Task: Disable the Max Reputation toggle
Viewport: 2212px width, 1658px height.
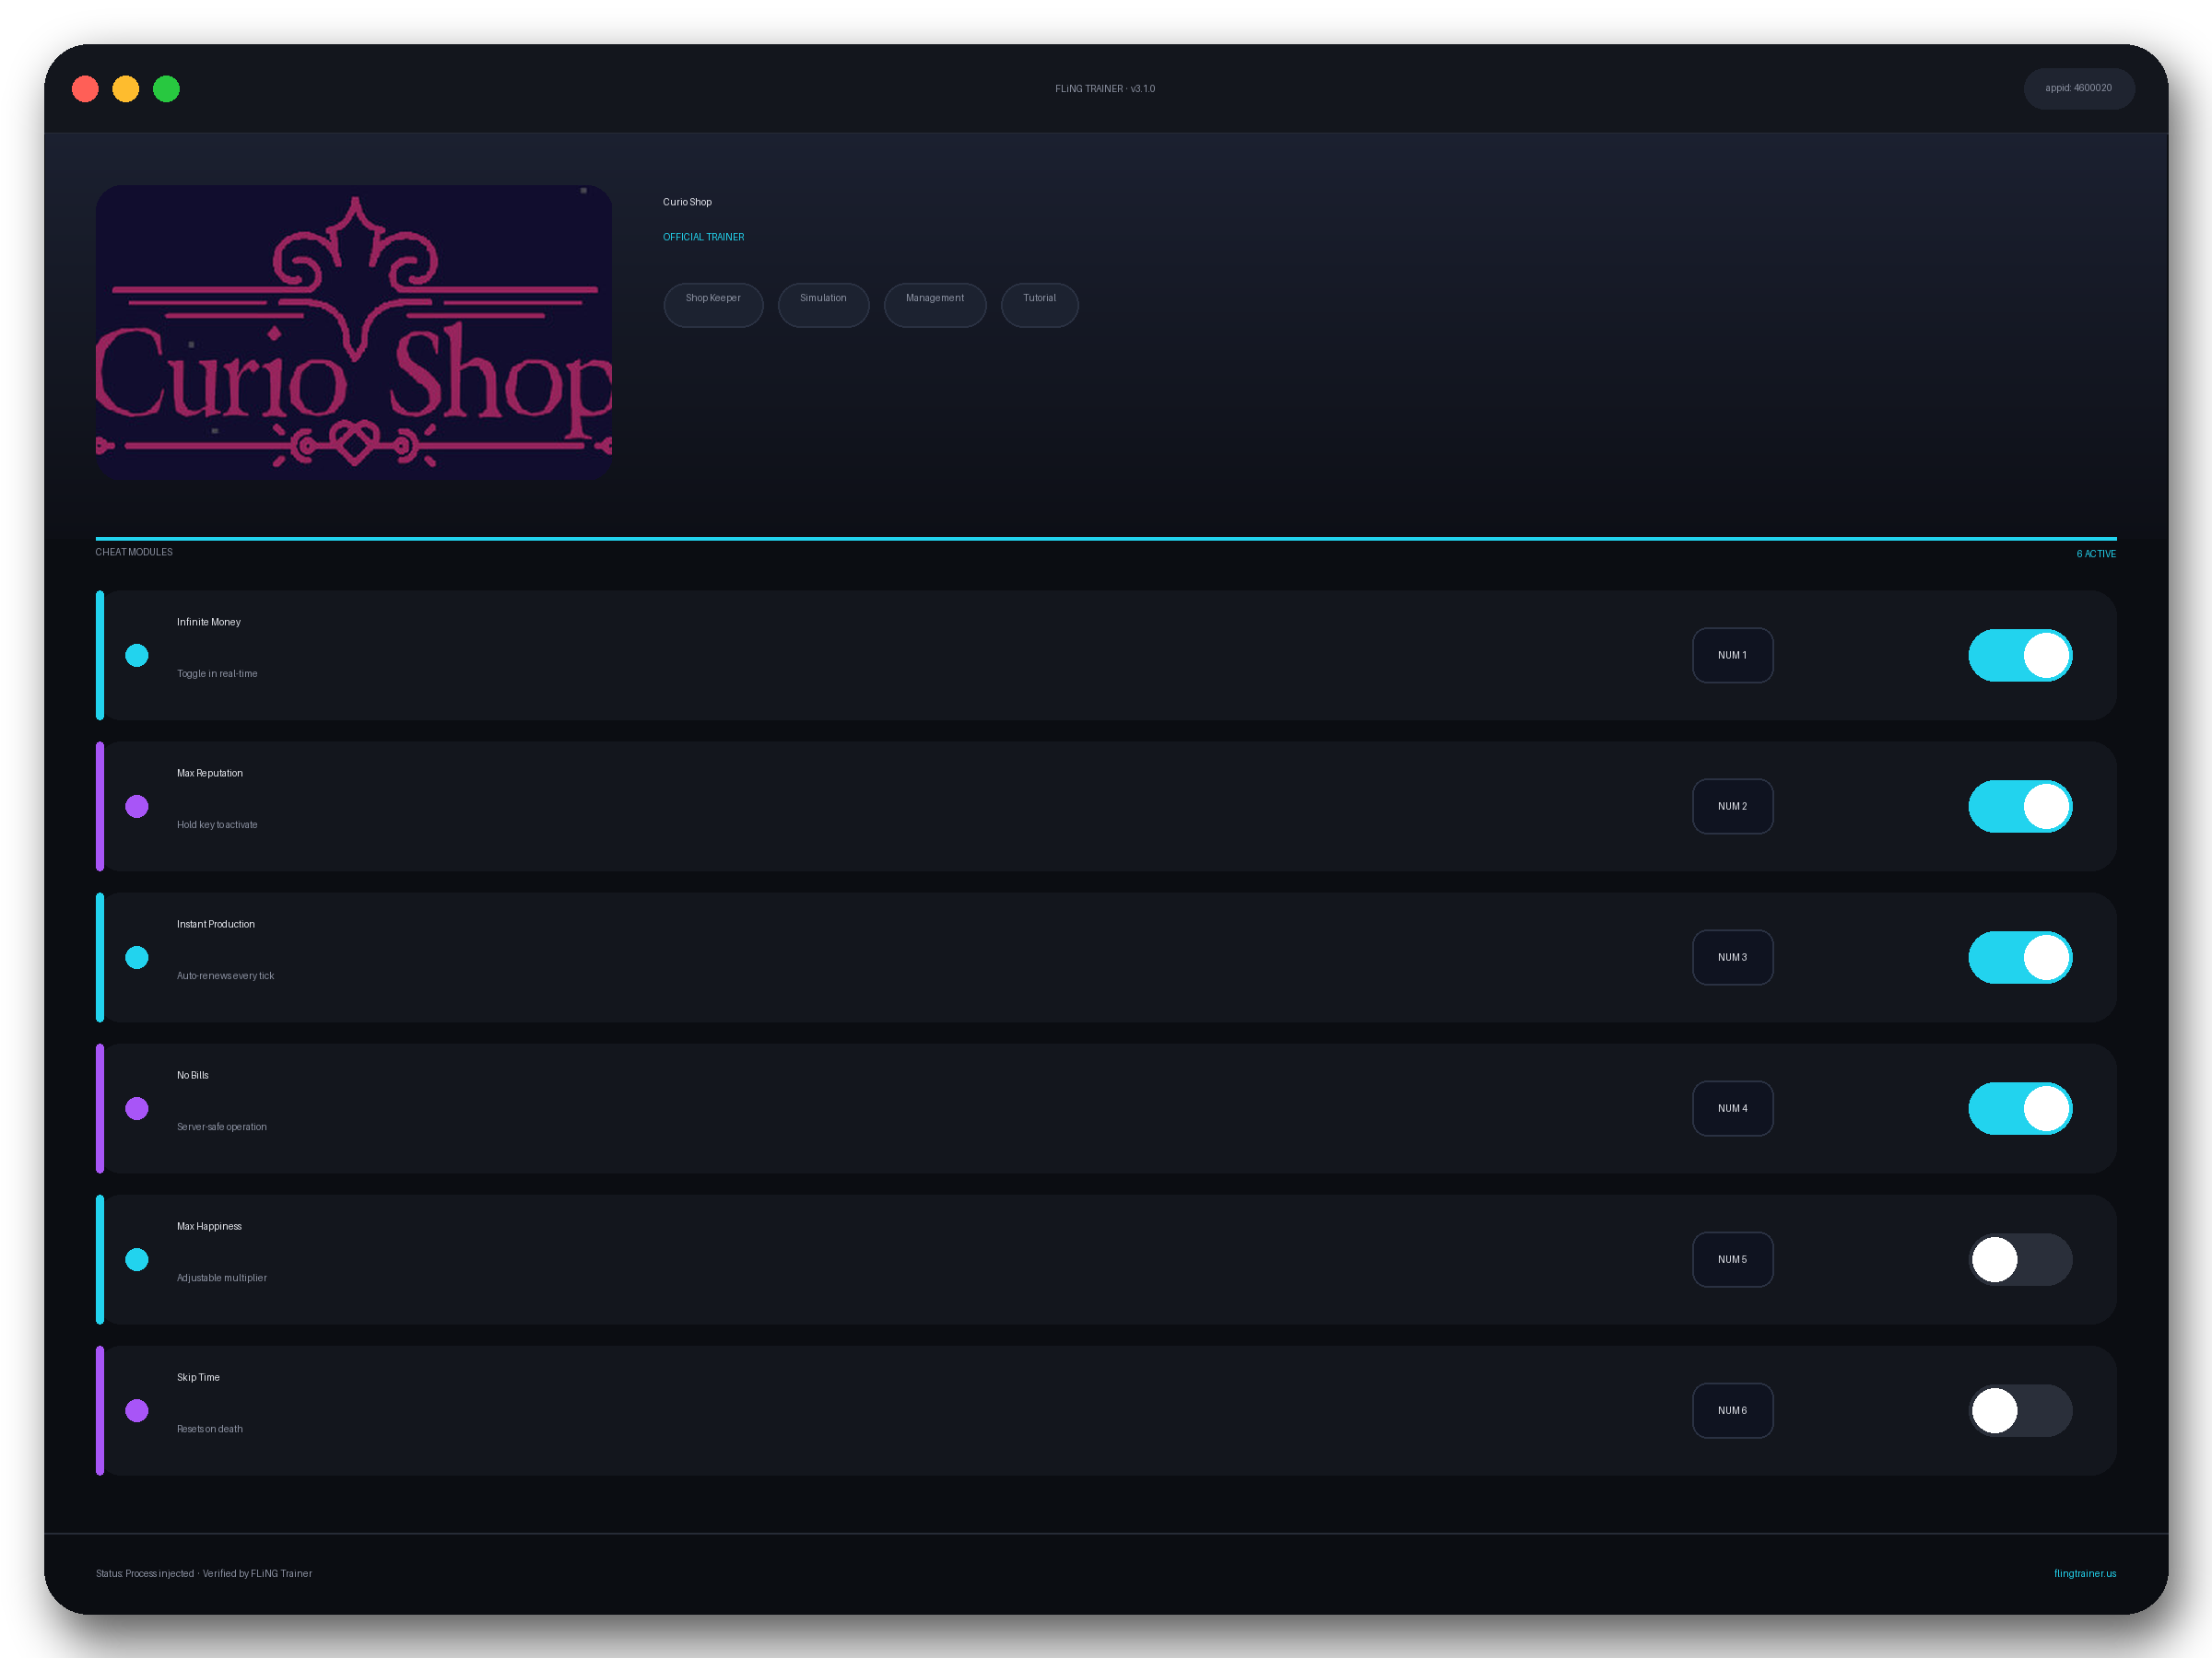Action: 2020,807
